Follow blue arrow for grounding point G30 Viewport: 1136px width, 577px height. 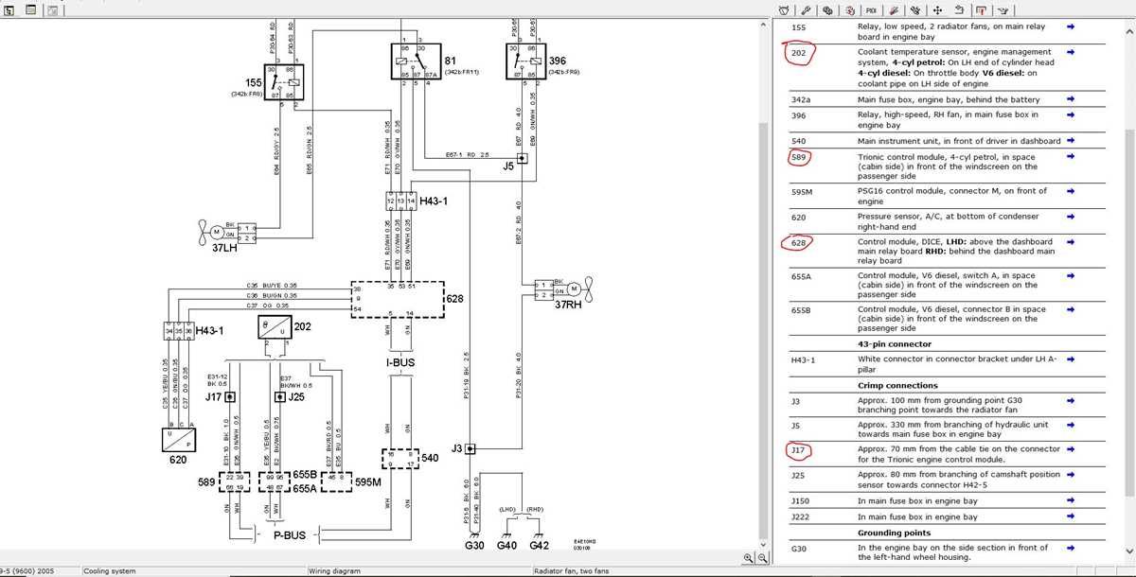[1070, 548]
